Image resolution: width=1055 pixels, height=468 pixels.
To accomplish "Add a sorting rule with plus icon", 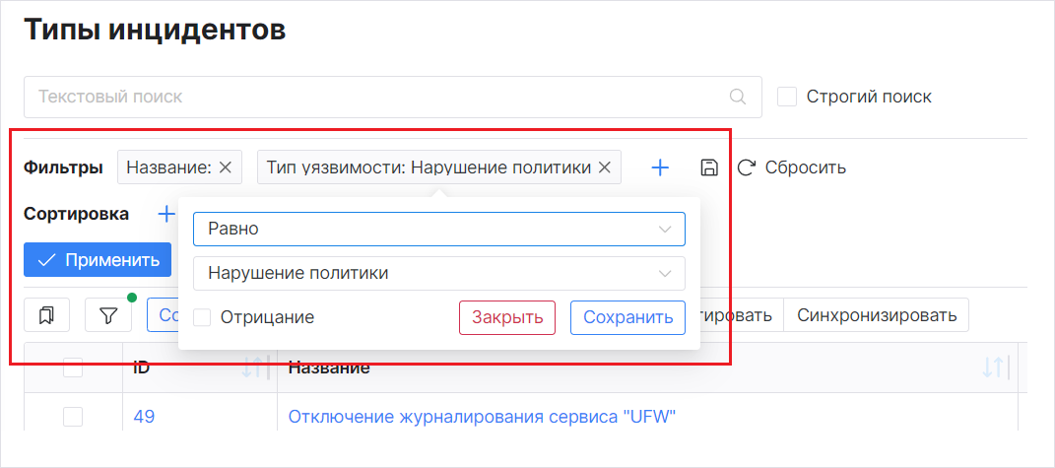I will coord(166,214).
